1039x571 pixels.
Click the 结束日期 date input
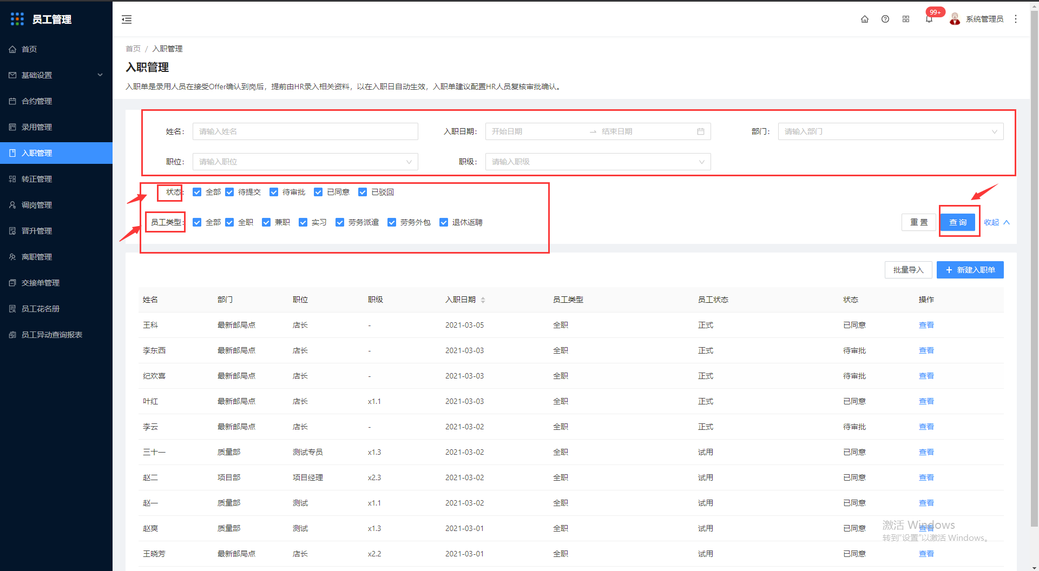tap(647, 131)
